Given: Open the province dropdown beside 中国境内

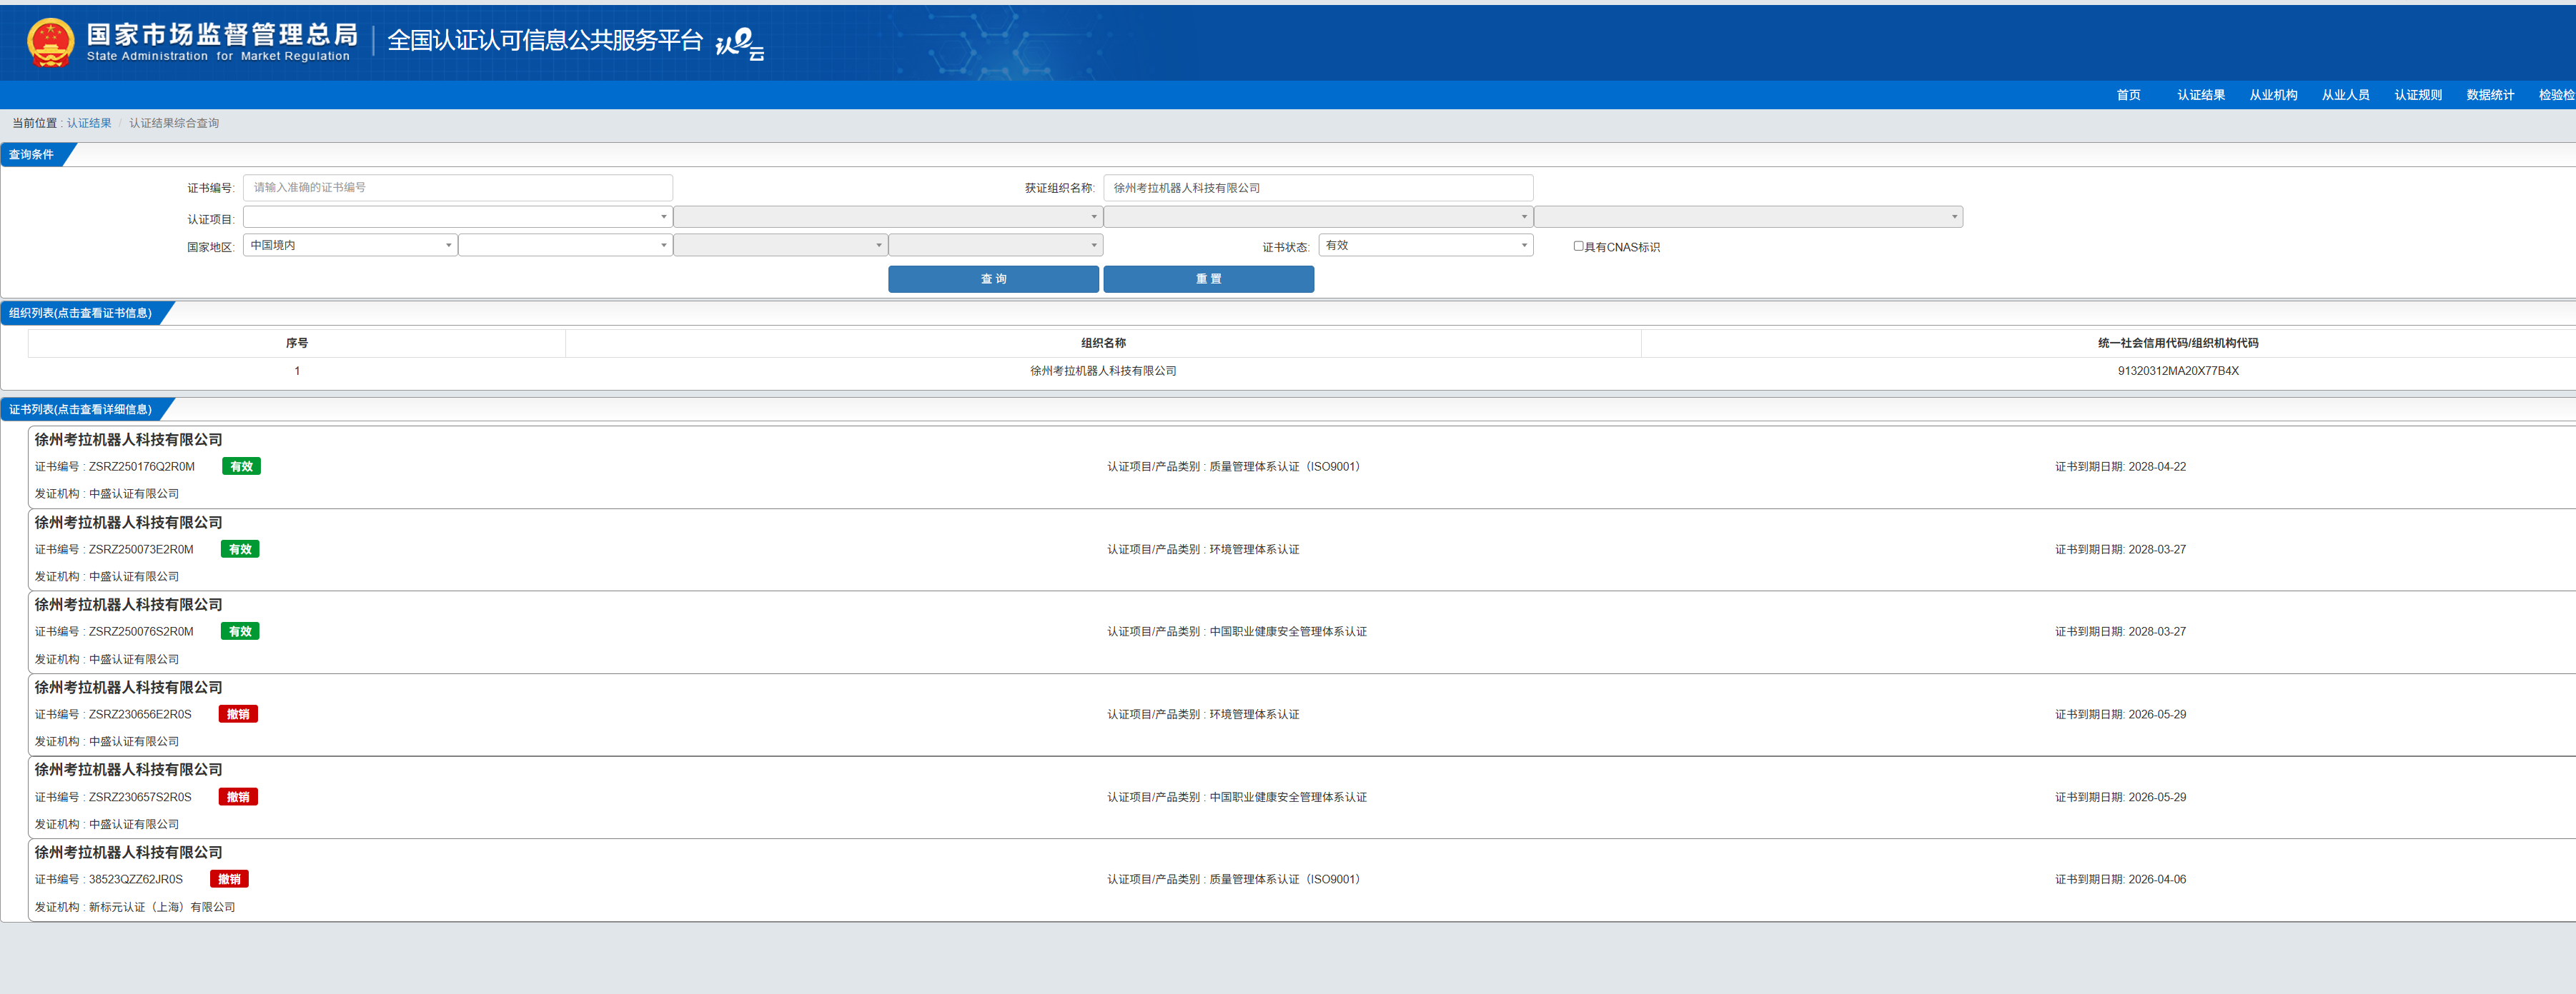Looking at the screenshot, I should click(565, 245).
